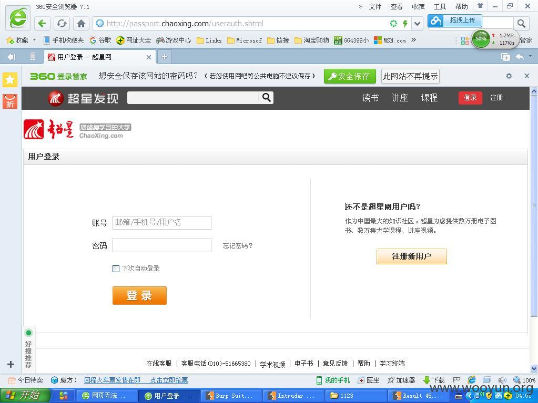The image size is (538, 403).
Task: Open the 讲座 navigation item
Action: [400, 98]
